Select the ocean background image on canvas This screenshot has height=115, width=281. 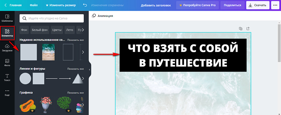coord(183,93)
